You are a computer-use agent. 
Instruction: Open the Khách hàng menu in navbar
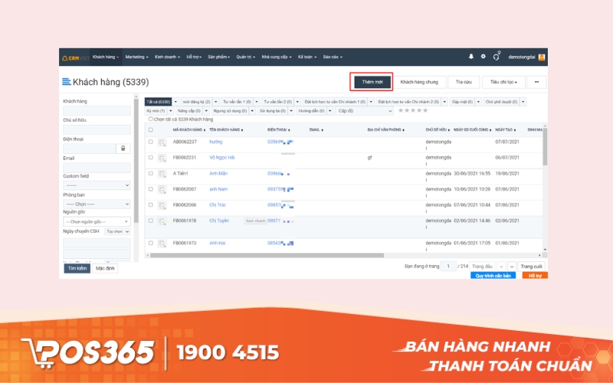[106, 57]
